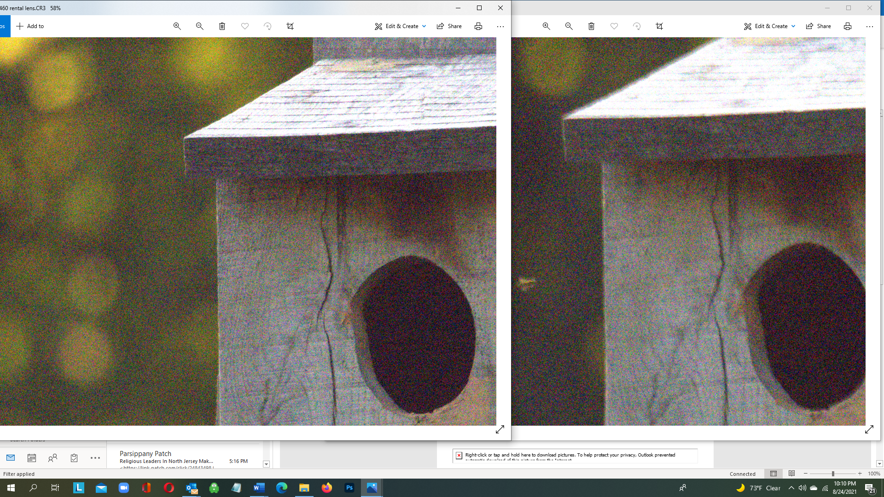Select the Crop tool in left Photos window
Image resolution: width=884 pixels, height=497 pixels.
coord(290,26)
